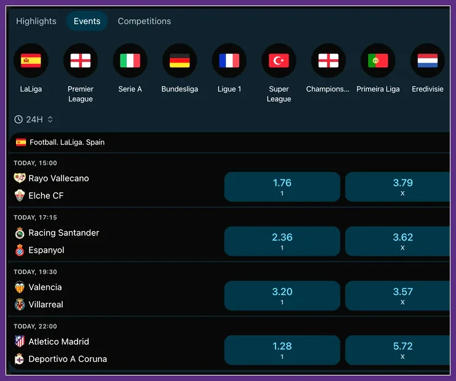The image size is (456, 381).
Task: Choose Eredivisie Netherlands flag icon
Action: pyautogui.click(x=428, y=60)
